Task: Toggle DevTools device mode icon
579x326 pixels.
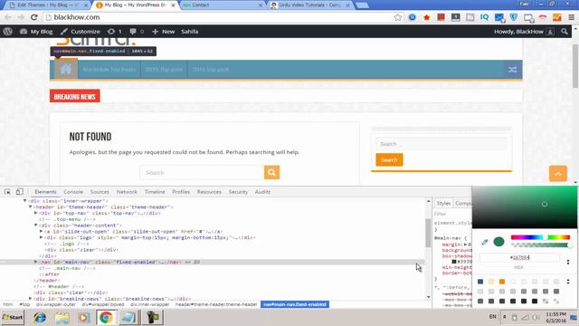Action: coord(19,191)
